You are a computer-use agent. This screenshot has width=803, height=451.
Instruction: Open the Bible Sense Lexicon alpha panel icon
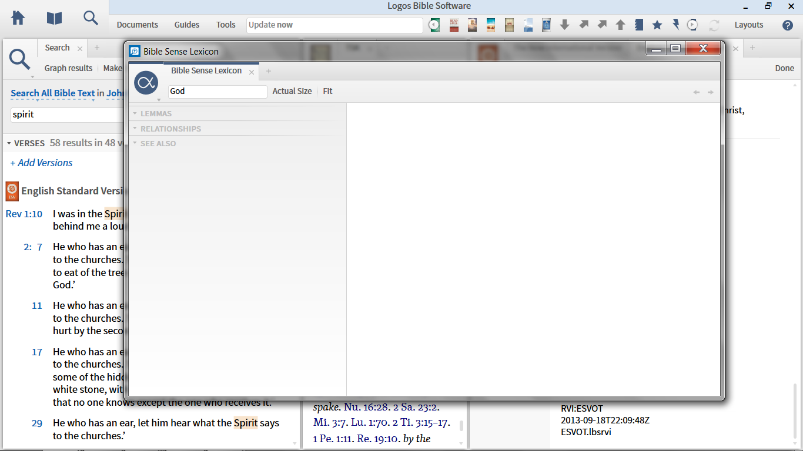click(146, 83)
